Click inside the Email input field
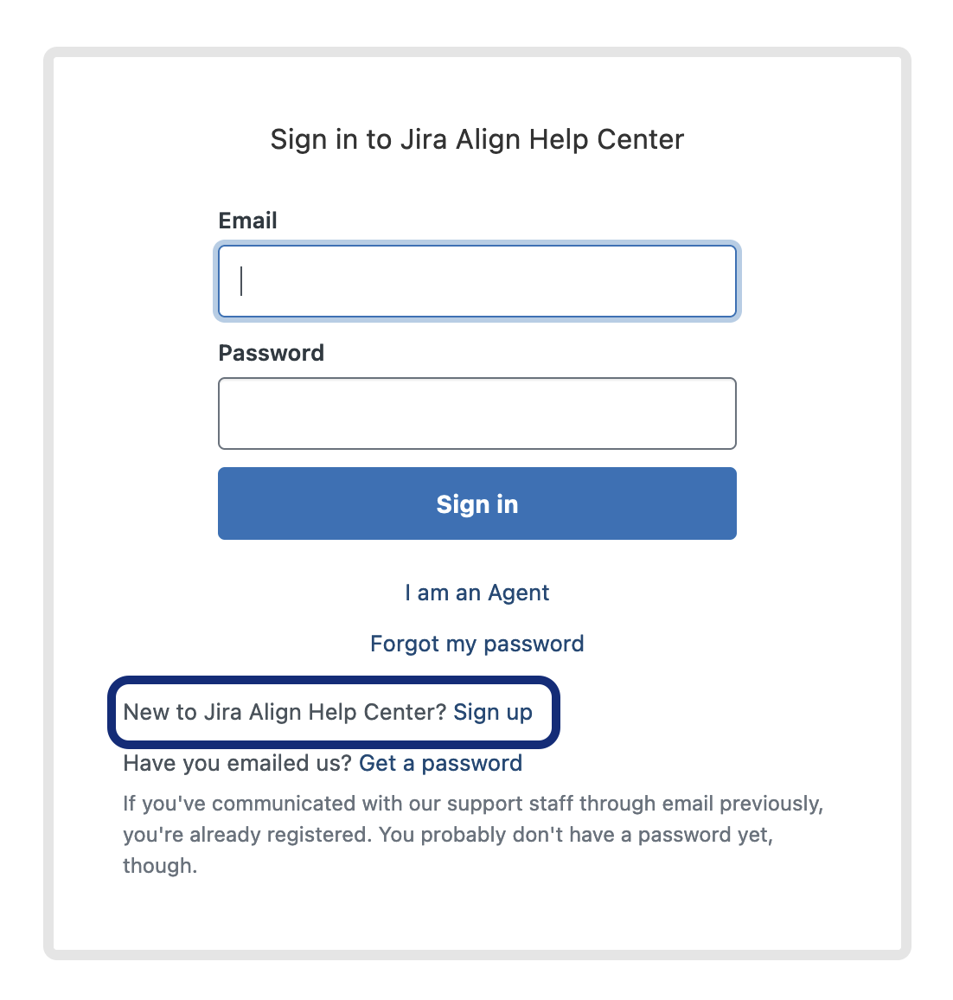The width and height of the screenshot is (953, 1000). [476, 281]
